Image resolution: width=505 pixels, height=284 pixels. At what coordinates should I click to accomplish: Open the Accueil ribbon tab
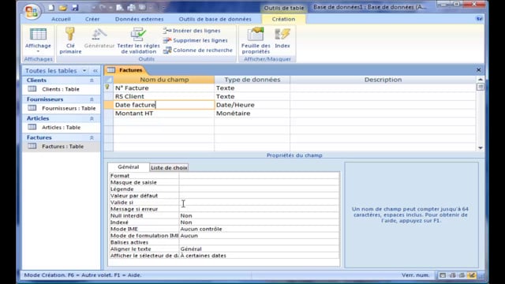(x=61, y=19)
